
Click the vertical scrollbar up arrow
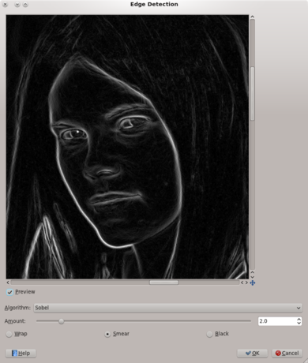pyautogui.click(x=252, y=17)
